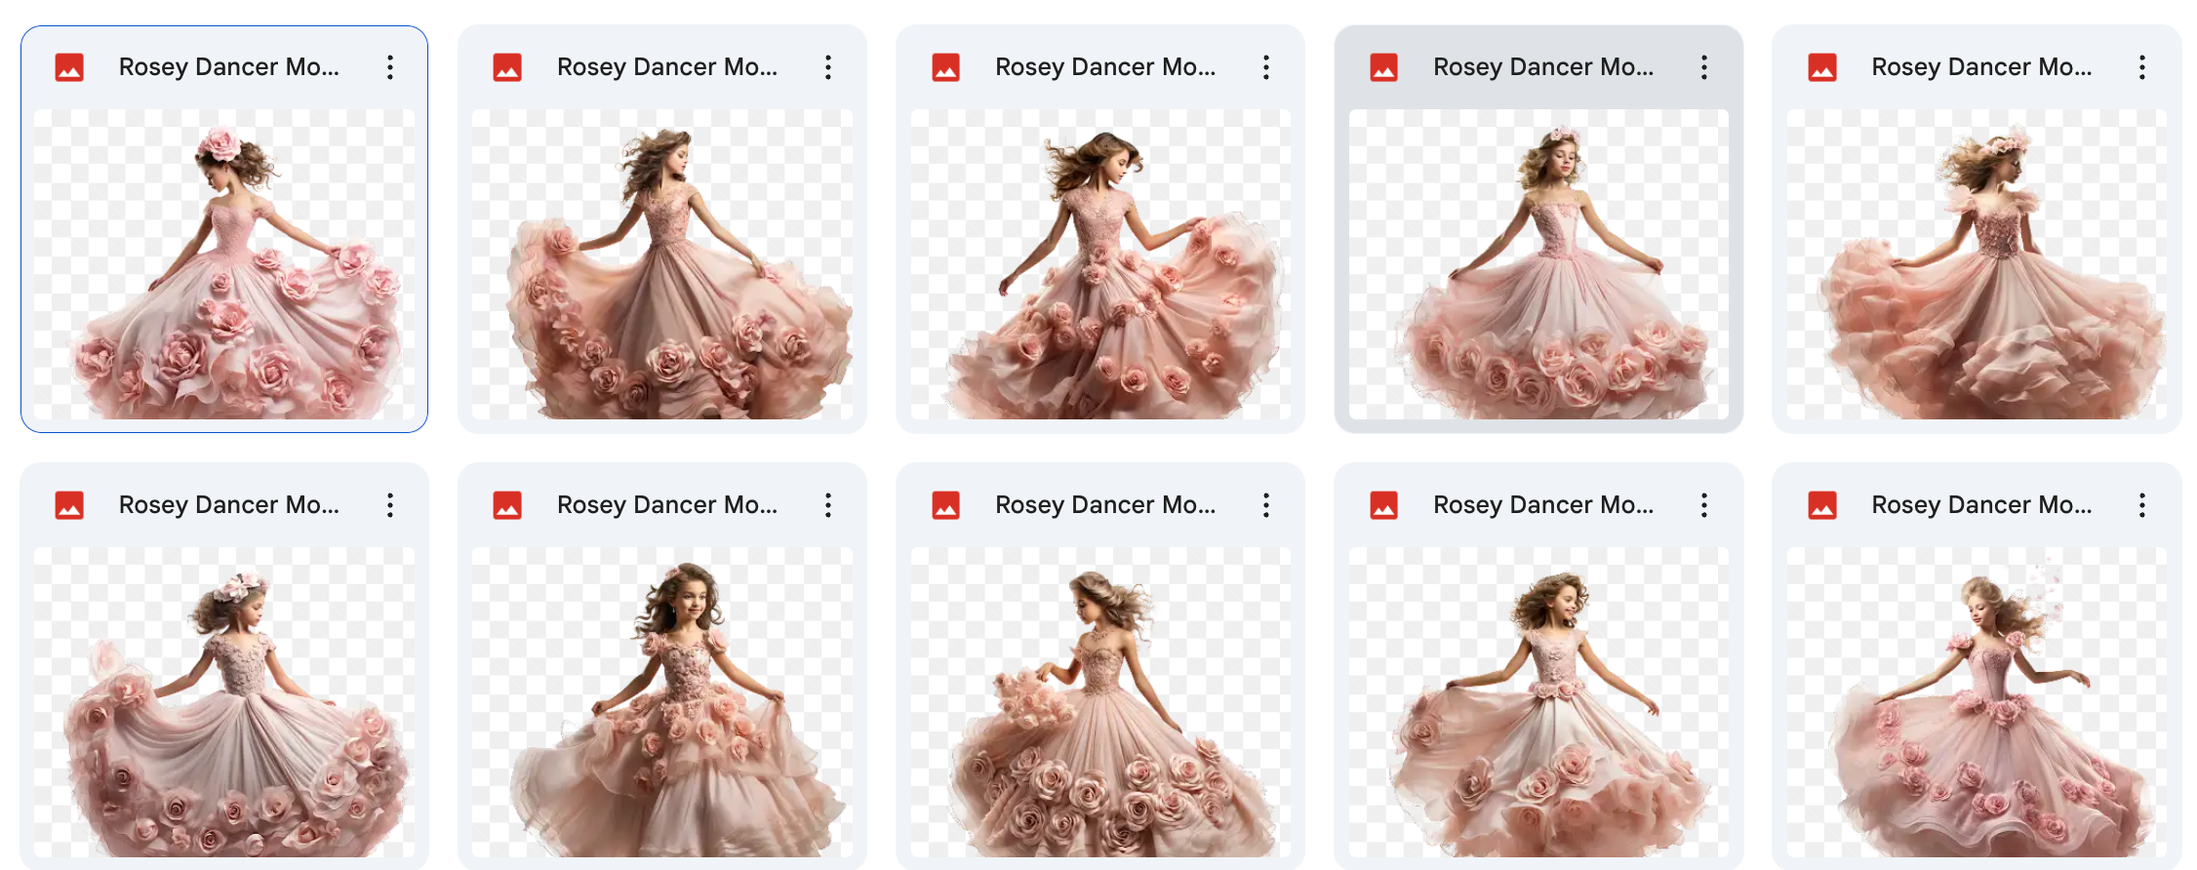The image size is (2197, 870).
Task: Select bottom-row thumbnail of girl holding rose bouquet
Action: [x=1100, y=702]
